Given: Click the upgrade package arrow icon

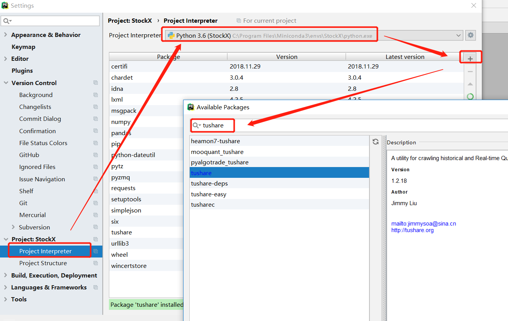Looking at the screenshot, I should (x=470, y=84).
